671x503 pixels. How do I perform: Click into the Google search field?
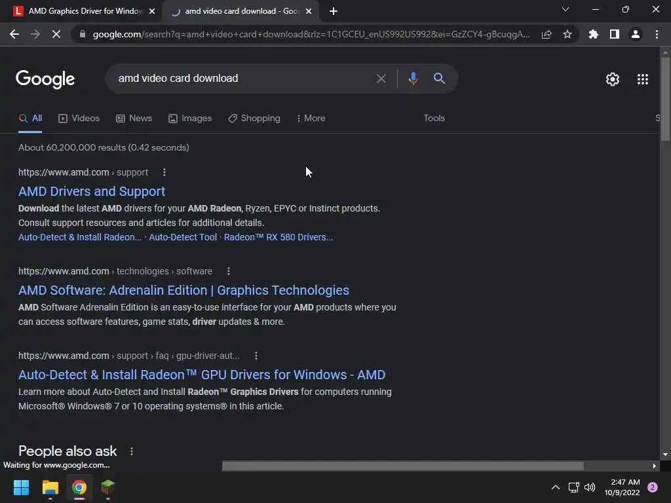242,79
